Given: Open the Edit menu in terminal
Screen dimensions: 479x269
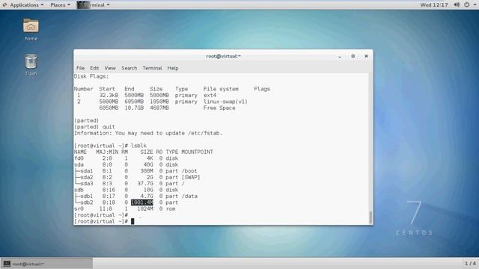Looking at the screenshot, I should [x=94, y=68].
